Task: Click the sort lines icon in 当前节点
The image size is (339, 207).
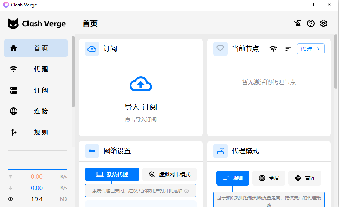Action: click(288, 49)
